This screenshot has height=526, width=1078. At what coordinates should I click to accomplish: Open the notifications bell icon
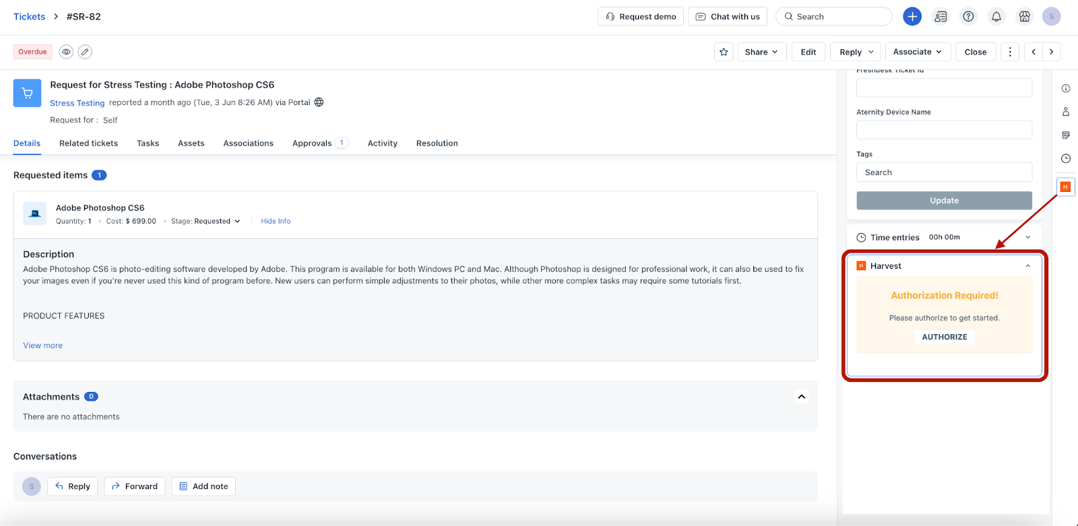(996, 16)
